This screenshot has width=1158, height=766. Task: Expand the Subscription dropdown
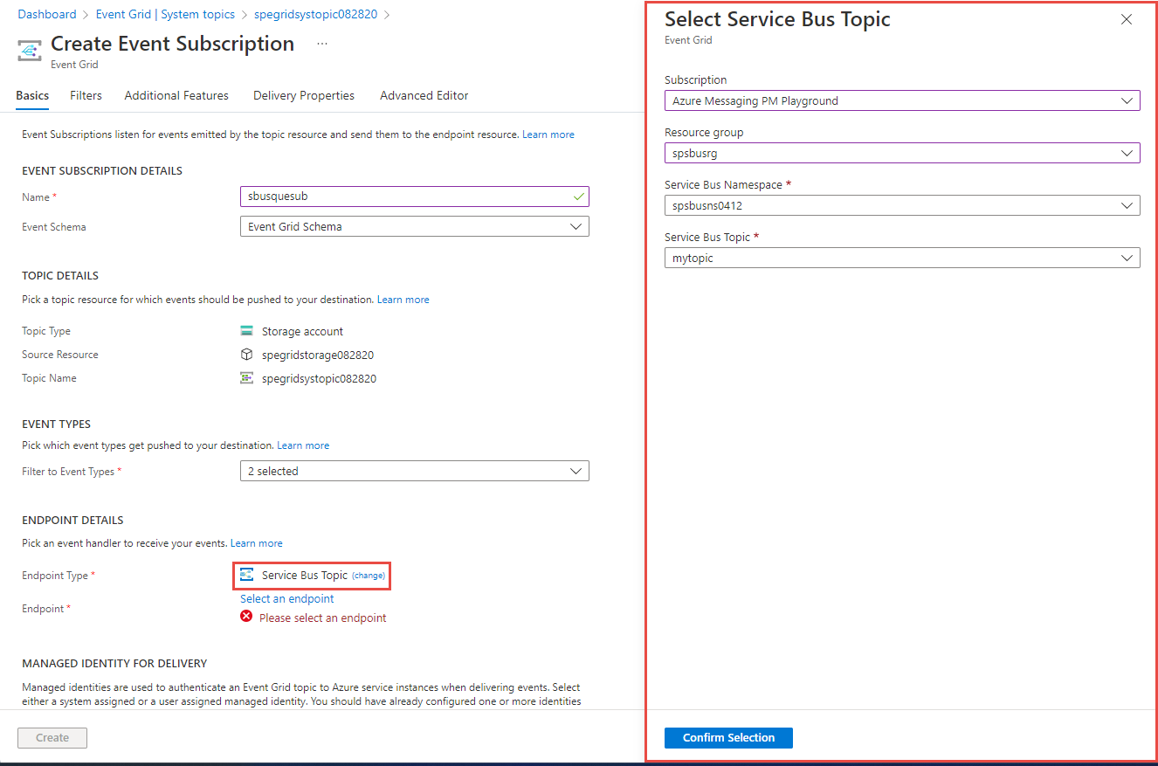pyautogui.click(x=901, y=101)
